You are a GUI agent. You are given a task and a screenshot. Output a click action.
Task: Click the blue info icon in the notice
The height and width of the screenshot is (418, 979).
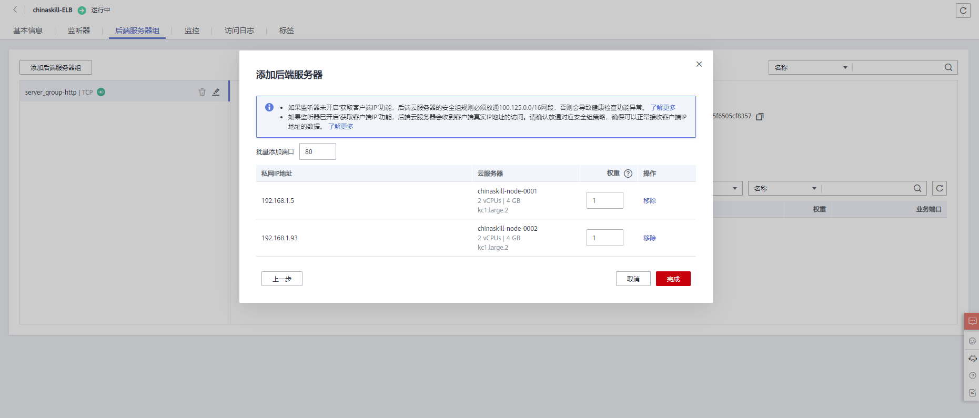[269, 107]
